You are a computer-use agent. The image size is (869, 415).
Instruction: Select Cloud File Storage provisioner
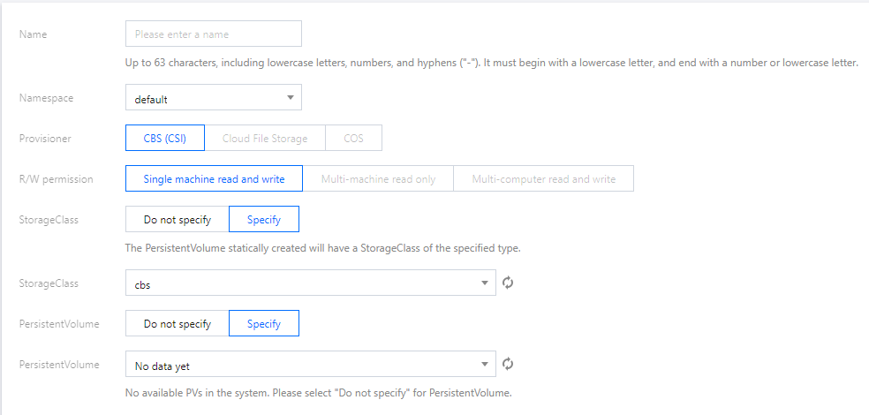(x=265, y=138)
